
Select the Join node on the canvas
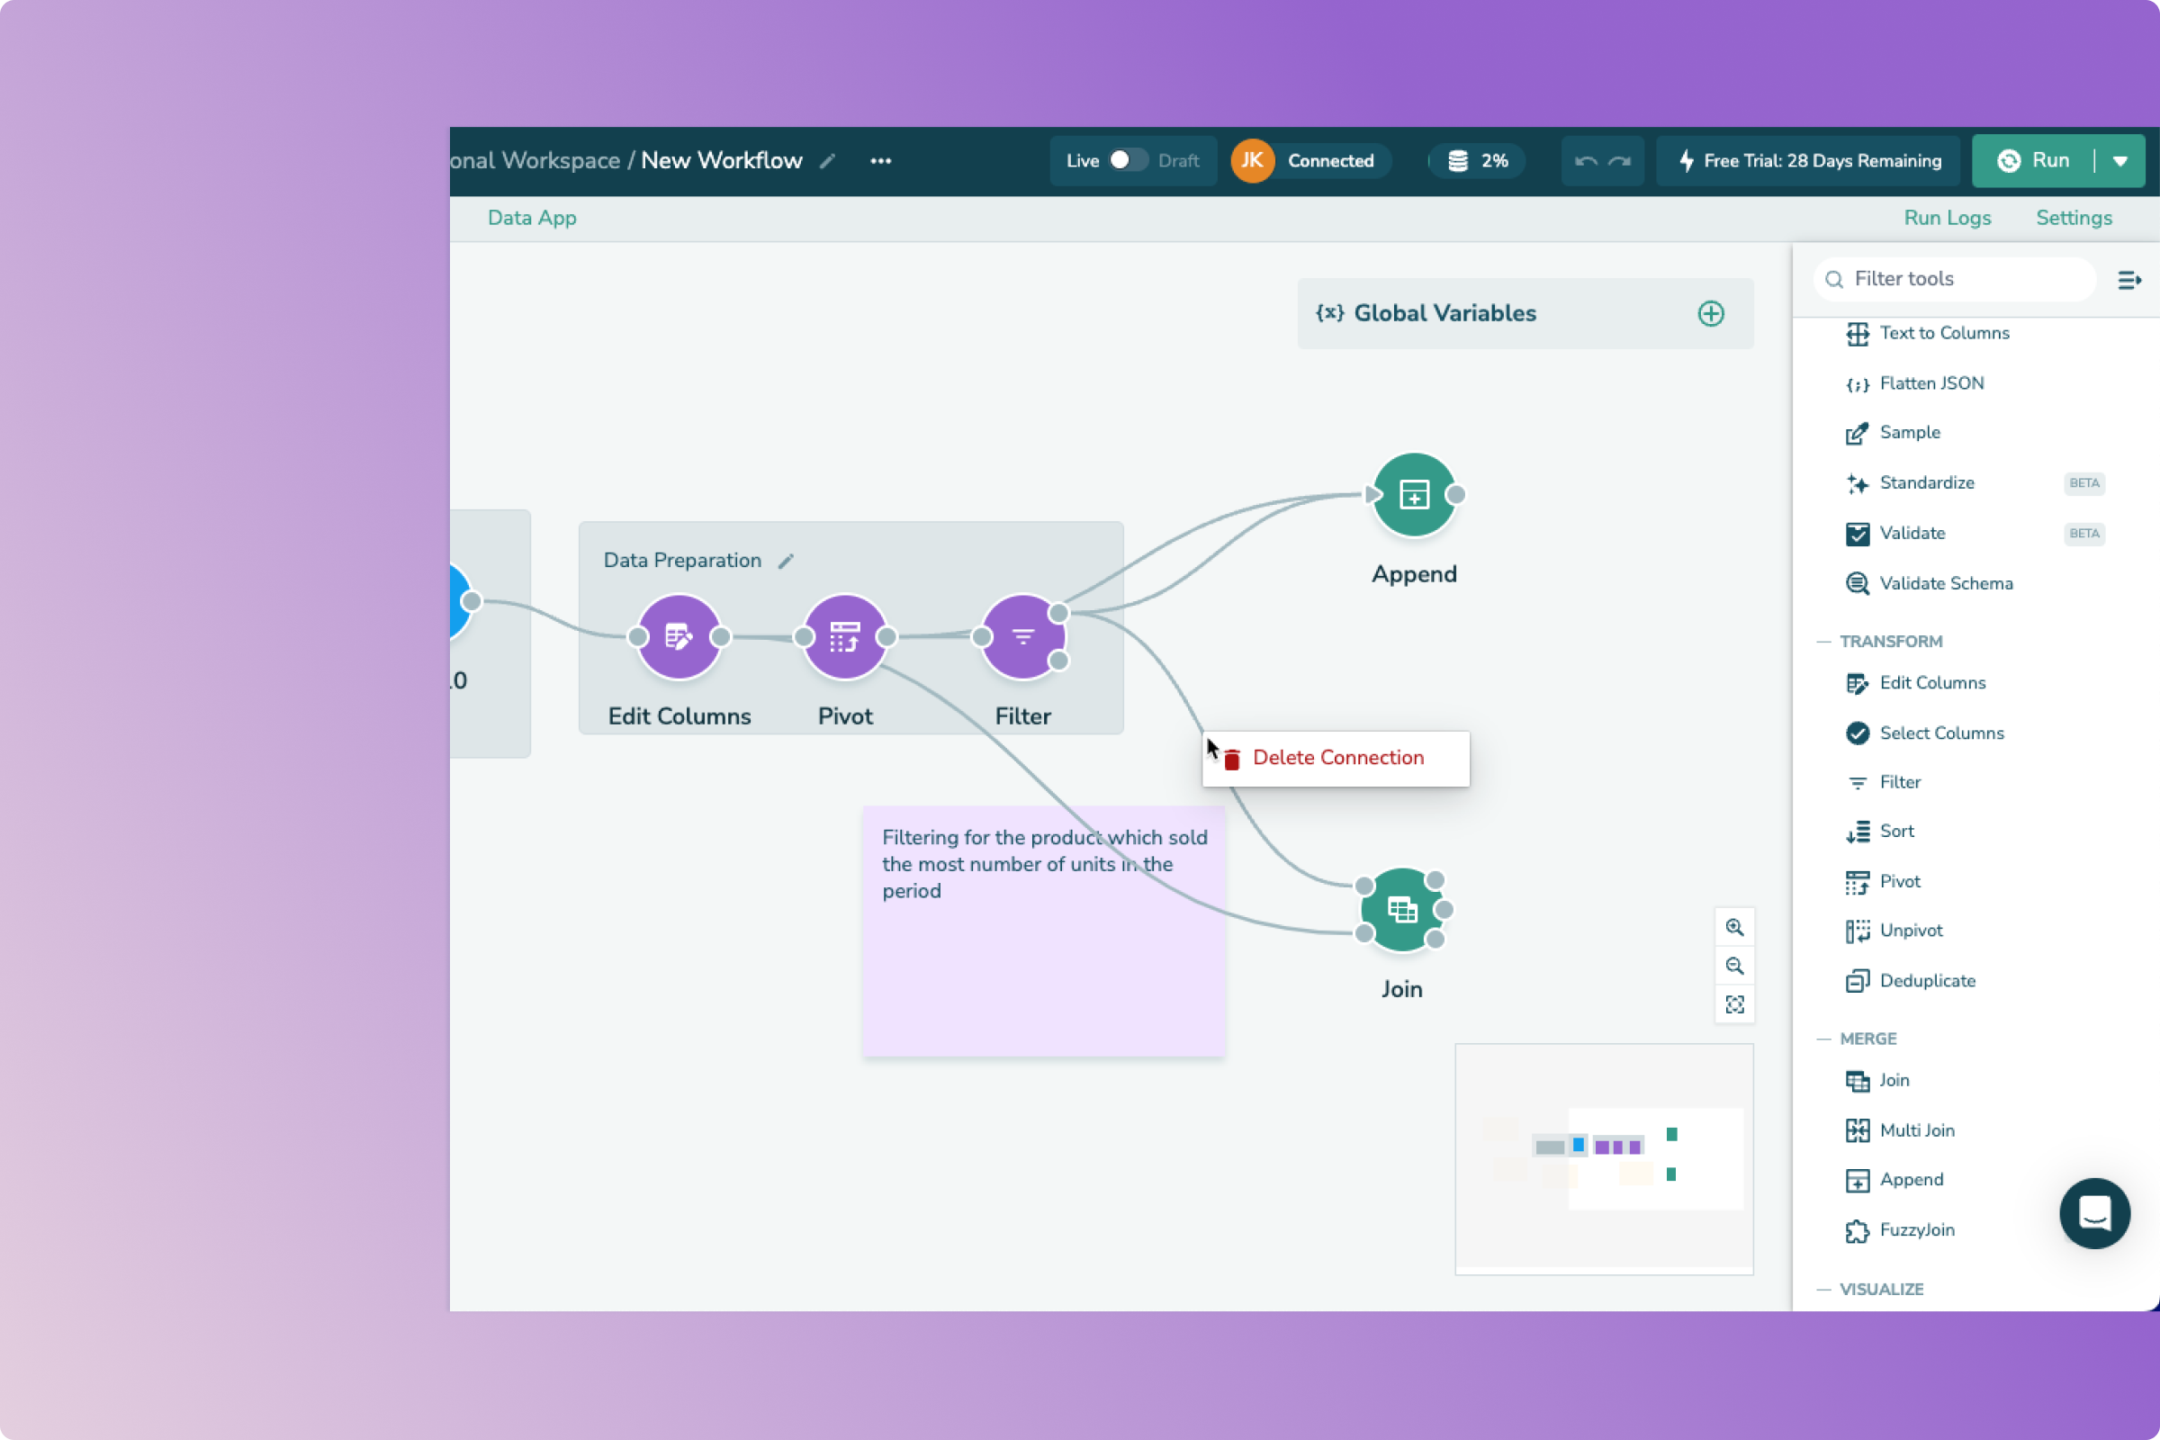[x=1401, y=910]
